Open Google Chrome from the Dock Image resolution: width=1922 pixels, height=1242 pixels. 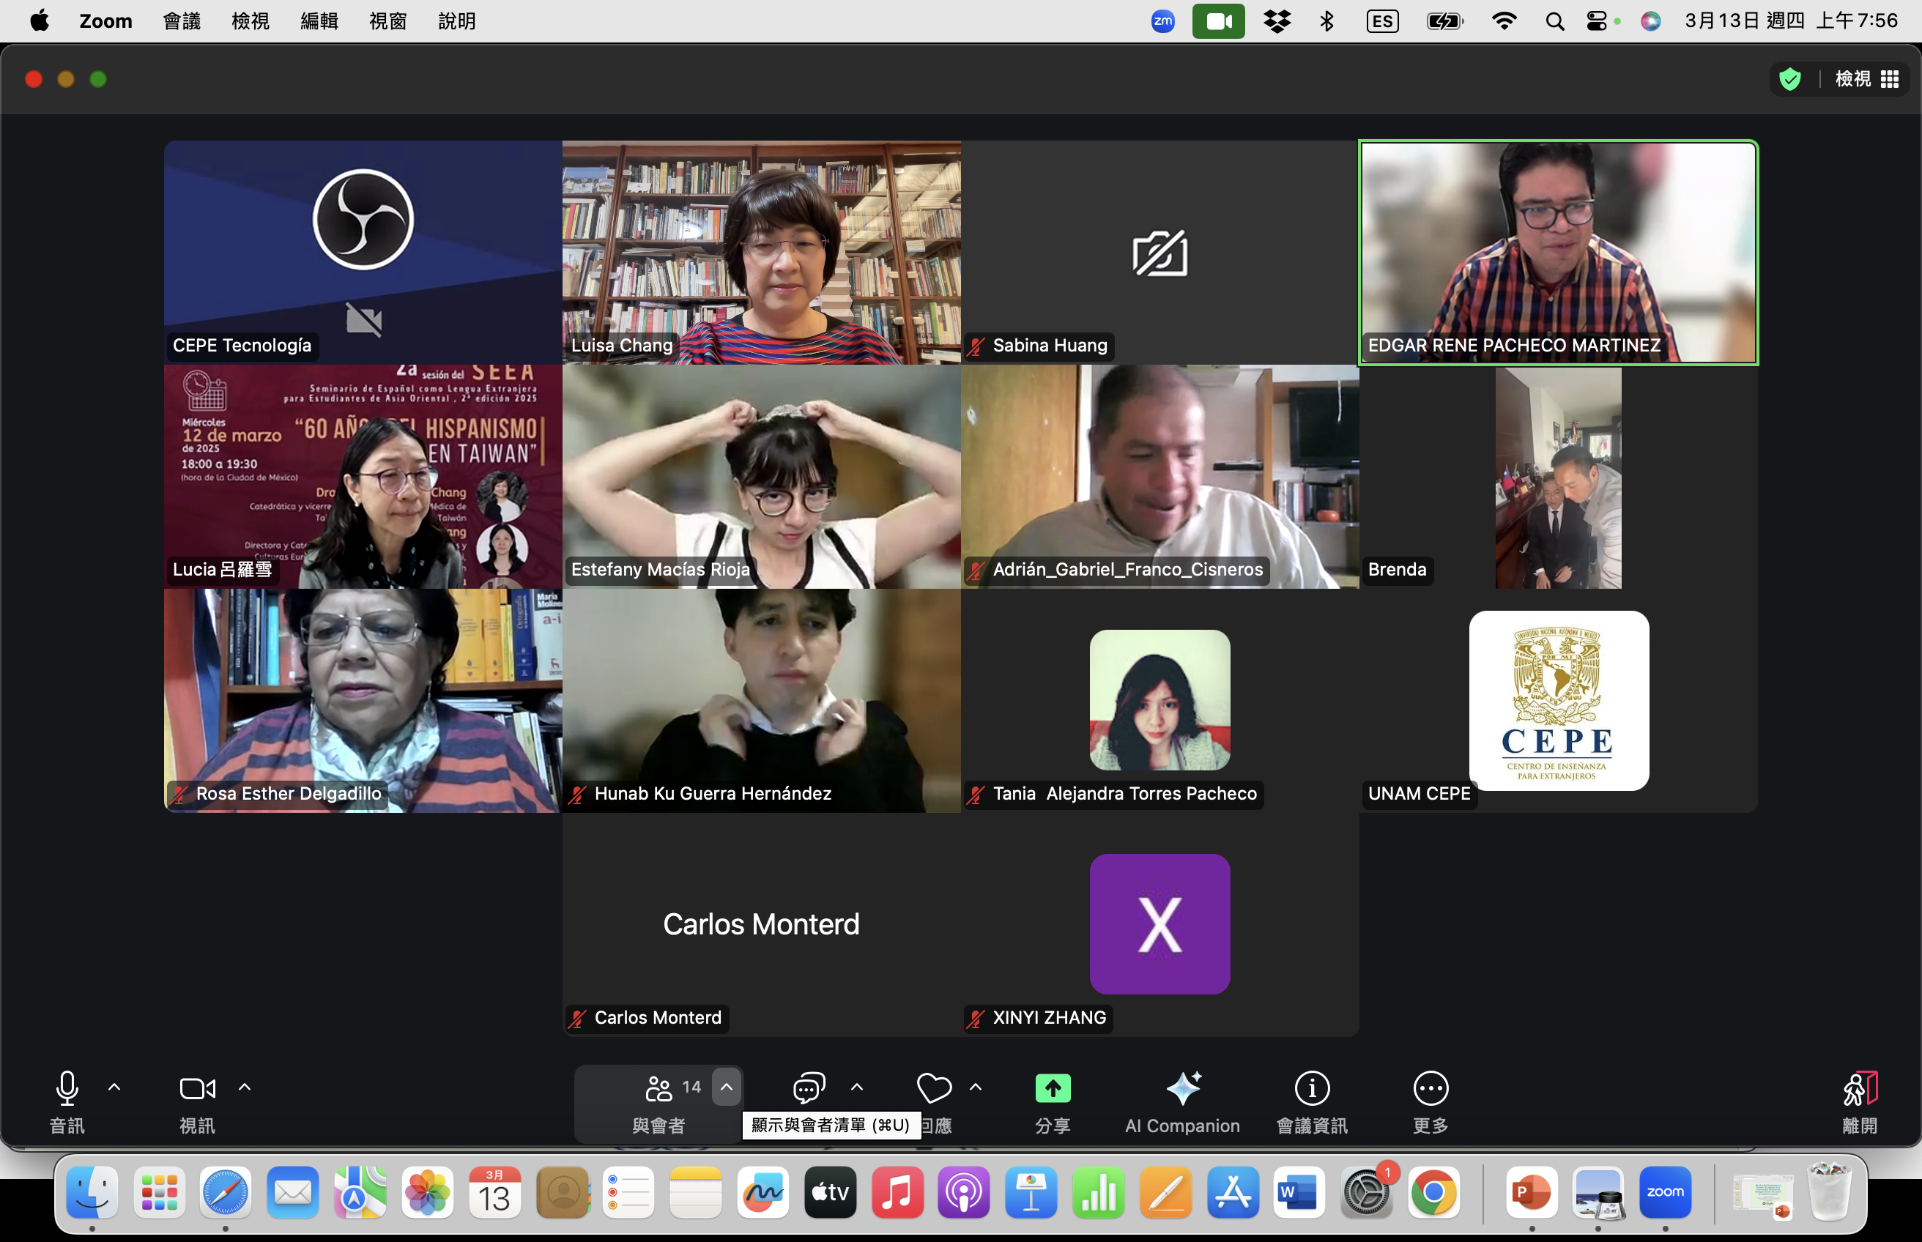(x=1433, y=1192)
